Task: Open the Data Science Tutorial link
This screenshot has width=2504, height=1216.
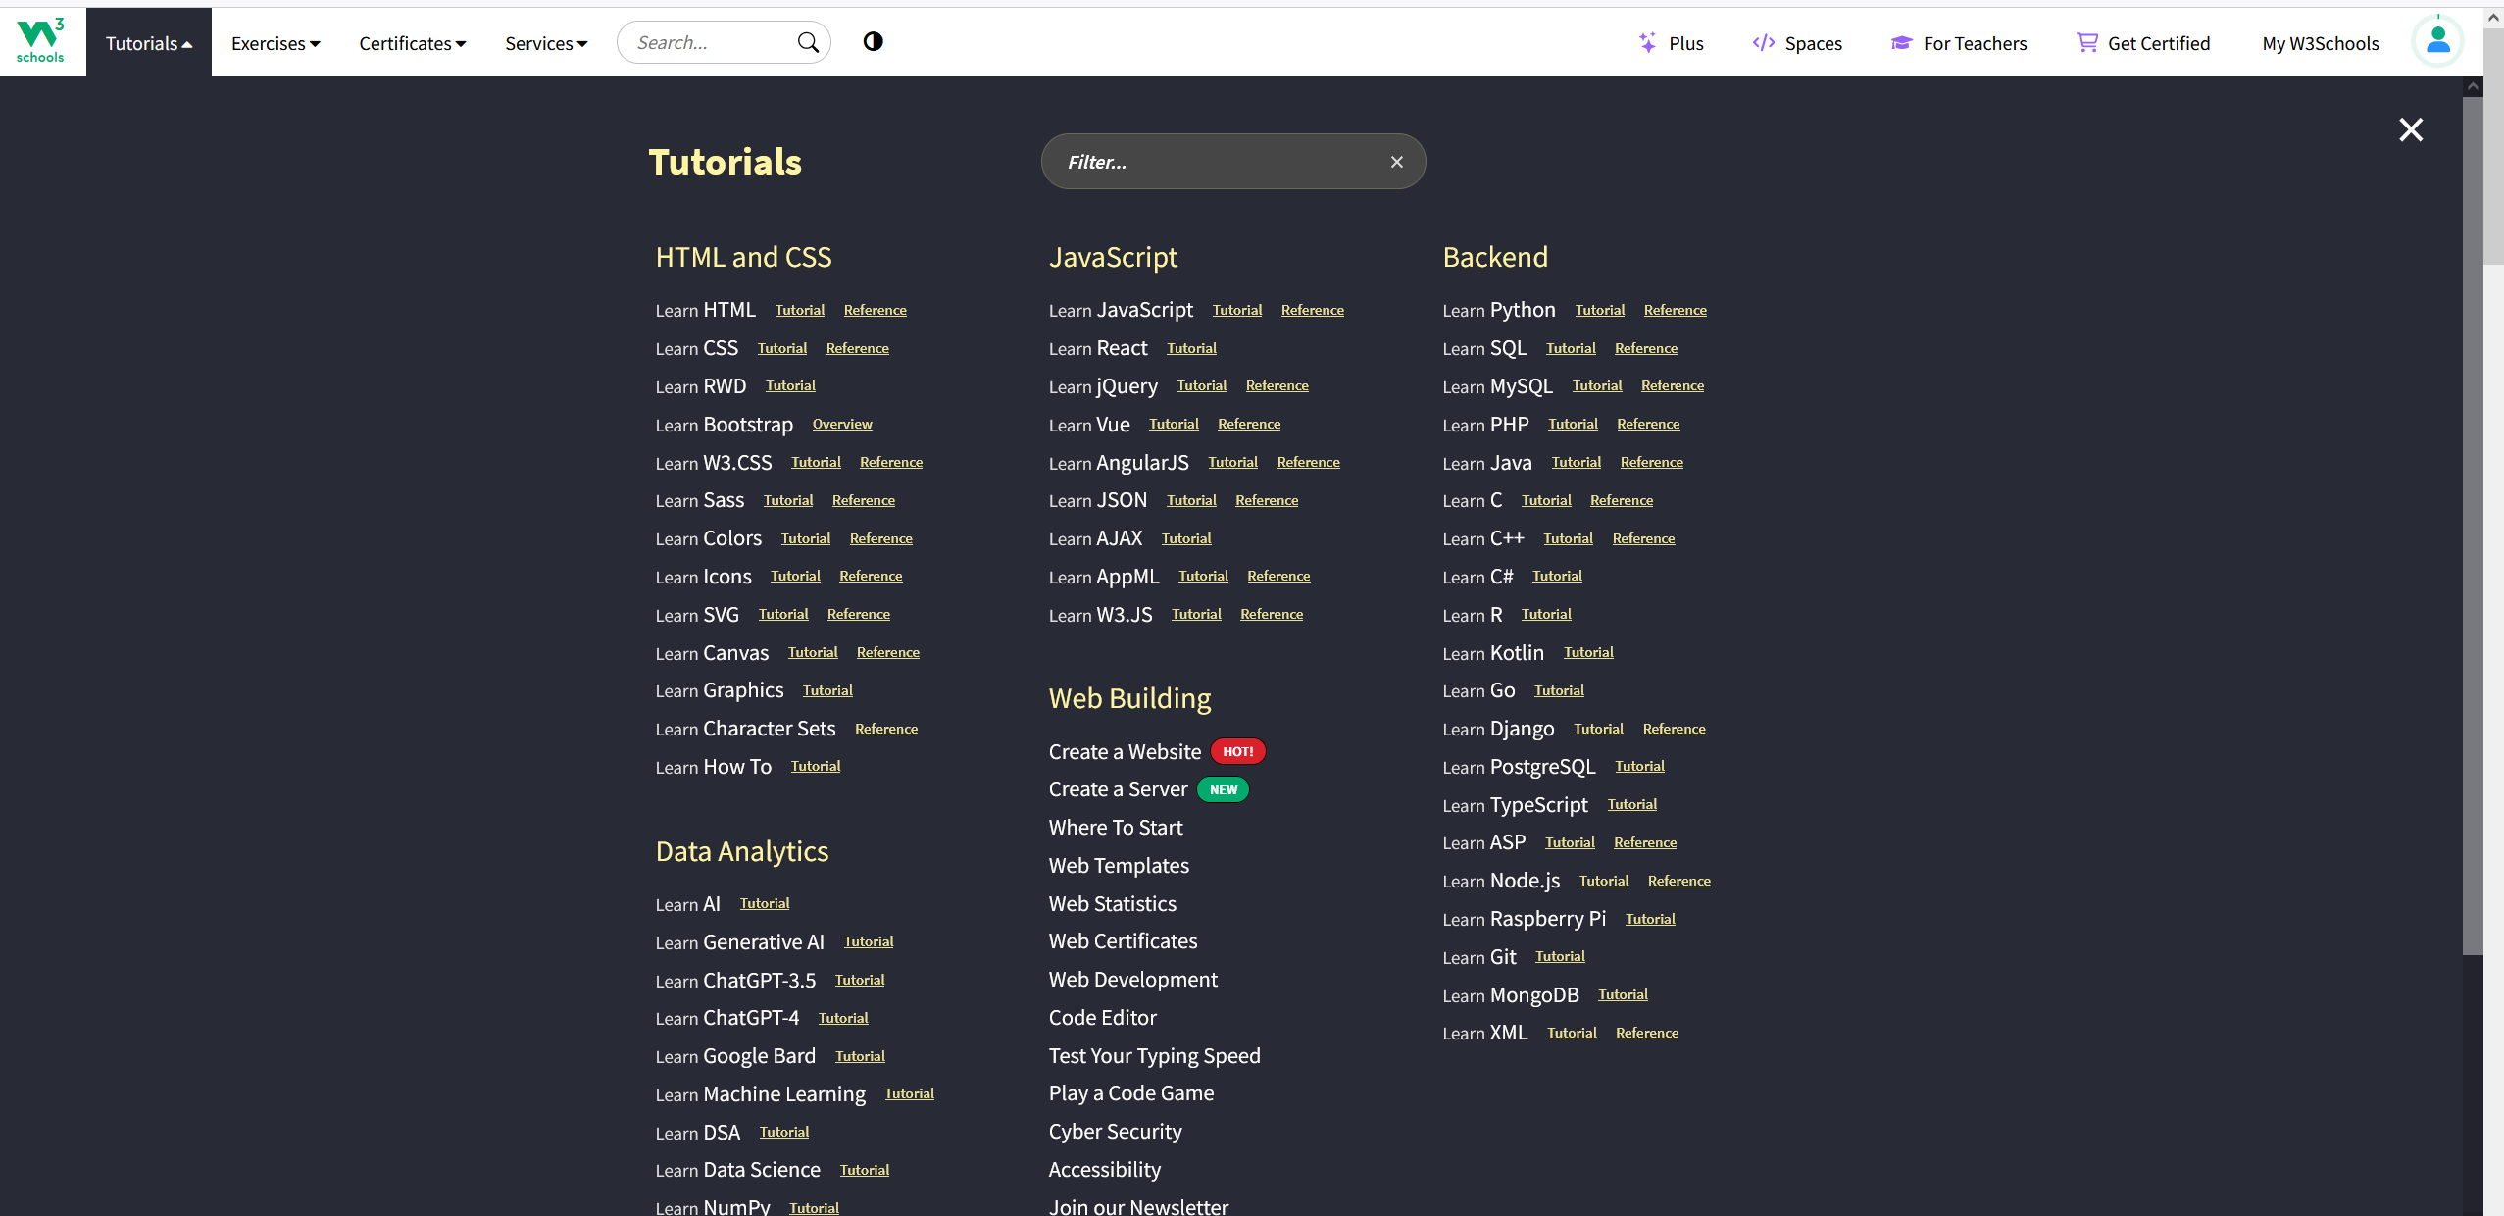Action: [865, 1170]
